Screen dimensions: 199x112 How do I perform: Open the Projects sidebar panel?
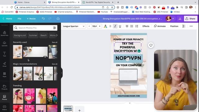pyautogui.click(x=4, y=87)
